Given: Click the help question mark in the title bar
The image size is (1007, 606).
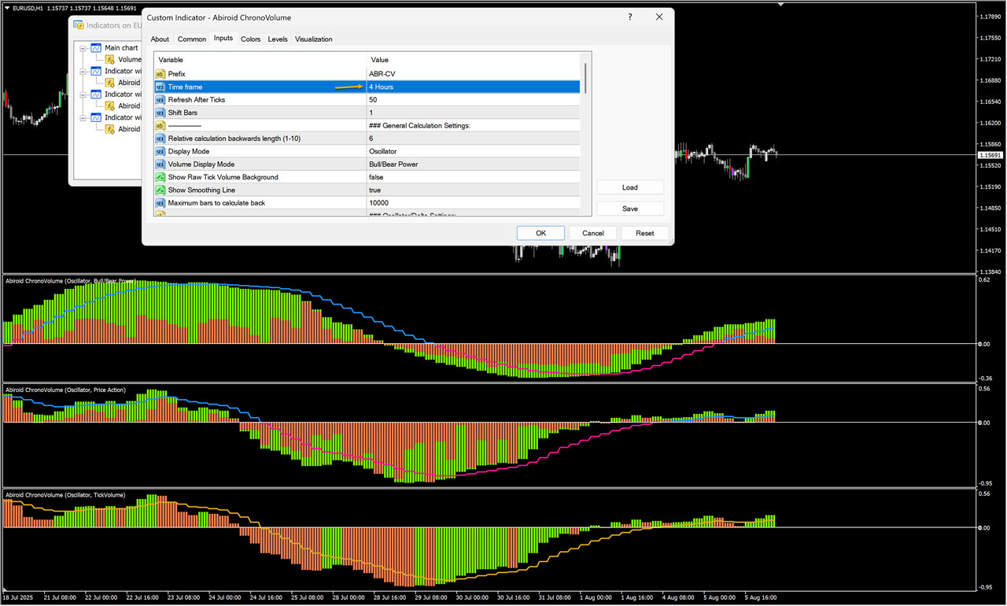Looking at the screenshot, I should click(629, 17).
